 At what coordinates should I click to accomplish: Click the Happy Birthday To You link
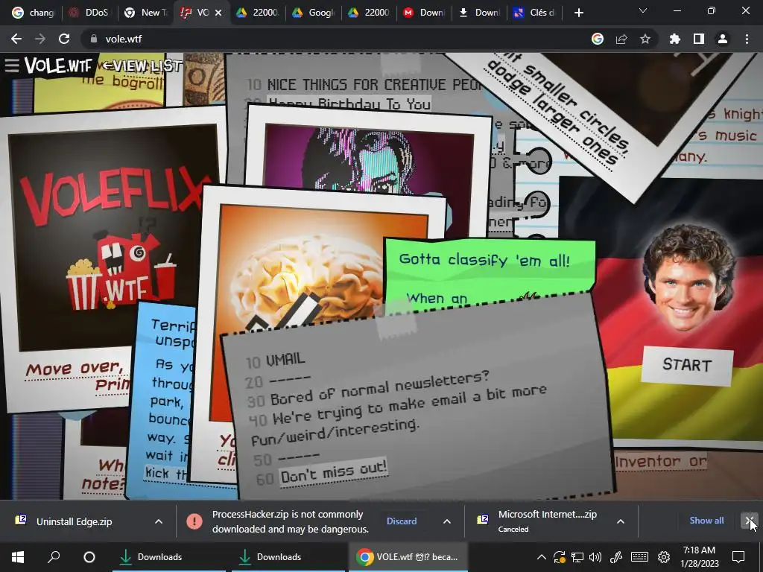point(349,104)
